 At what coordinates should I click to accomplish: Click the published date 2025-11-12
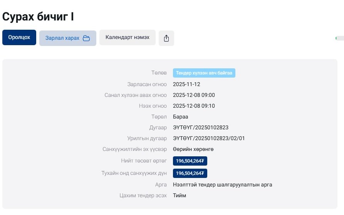(x=187, y=84)
